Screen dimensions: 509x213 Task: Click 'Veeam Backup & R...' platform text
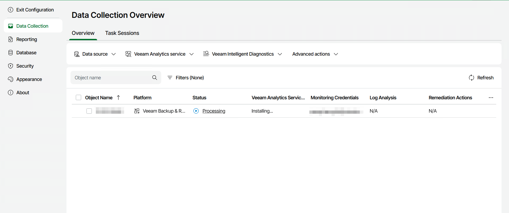click(164, 111)
